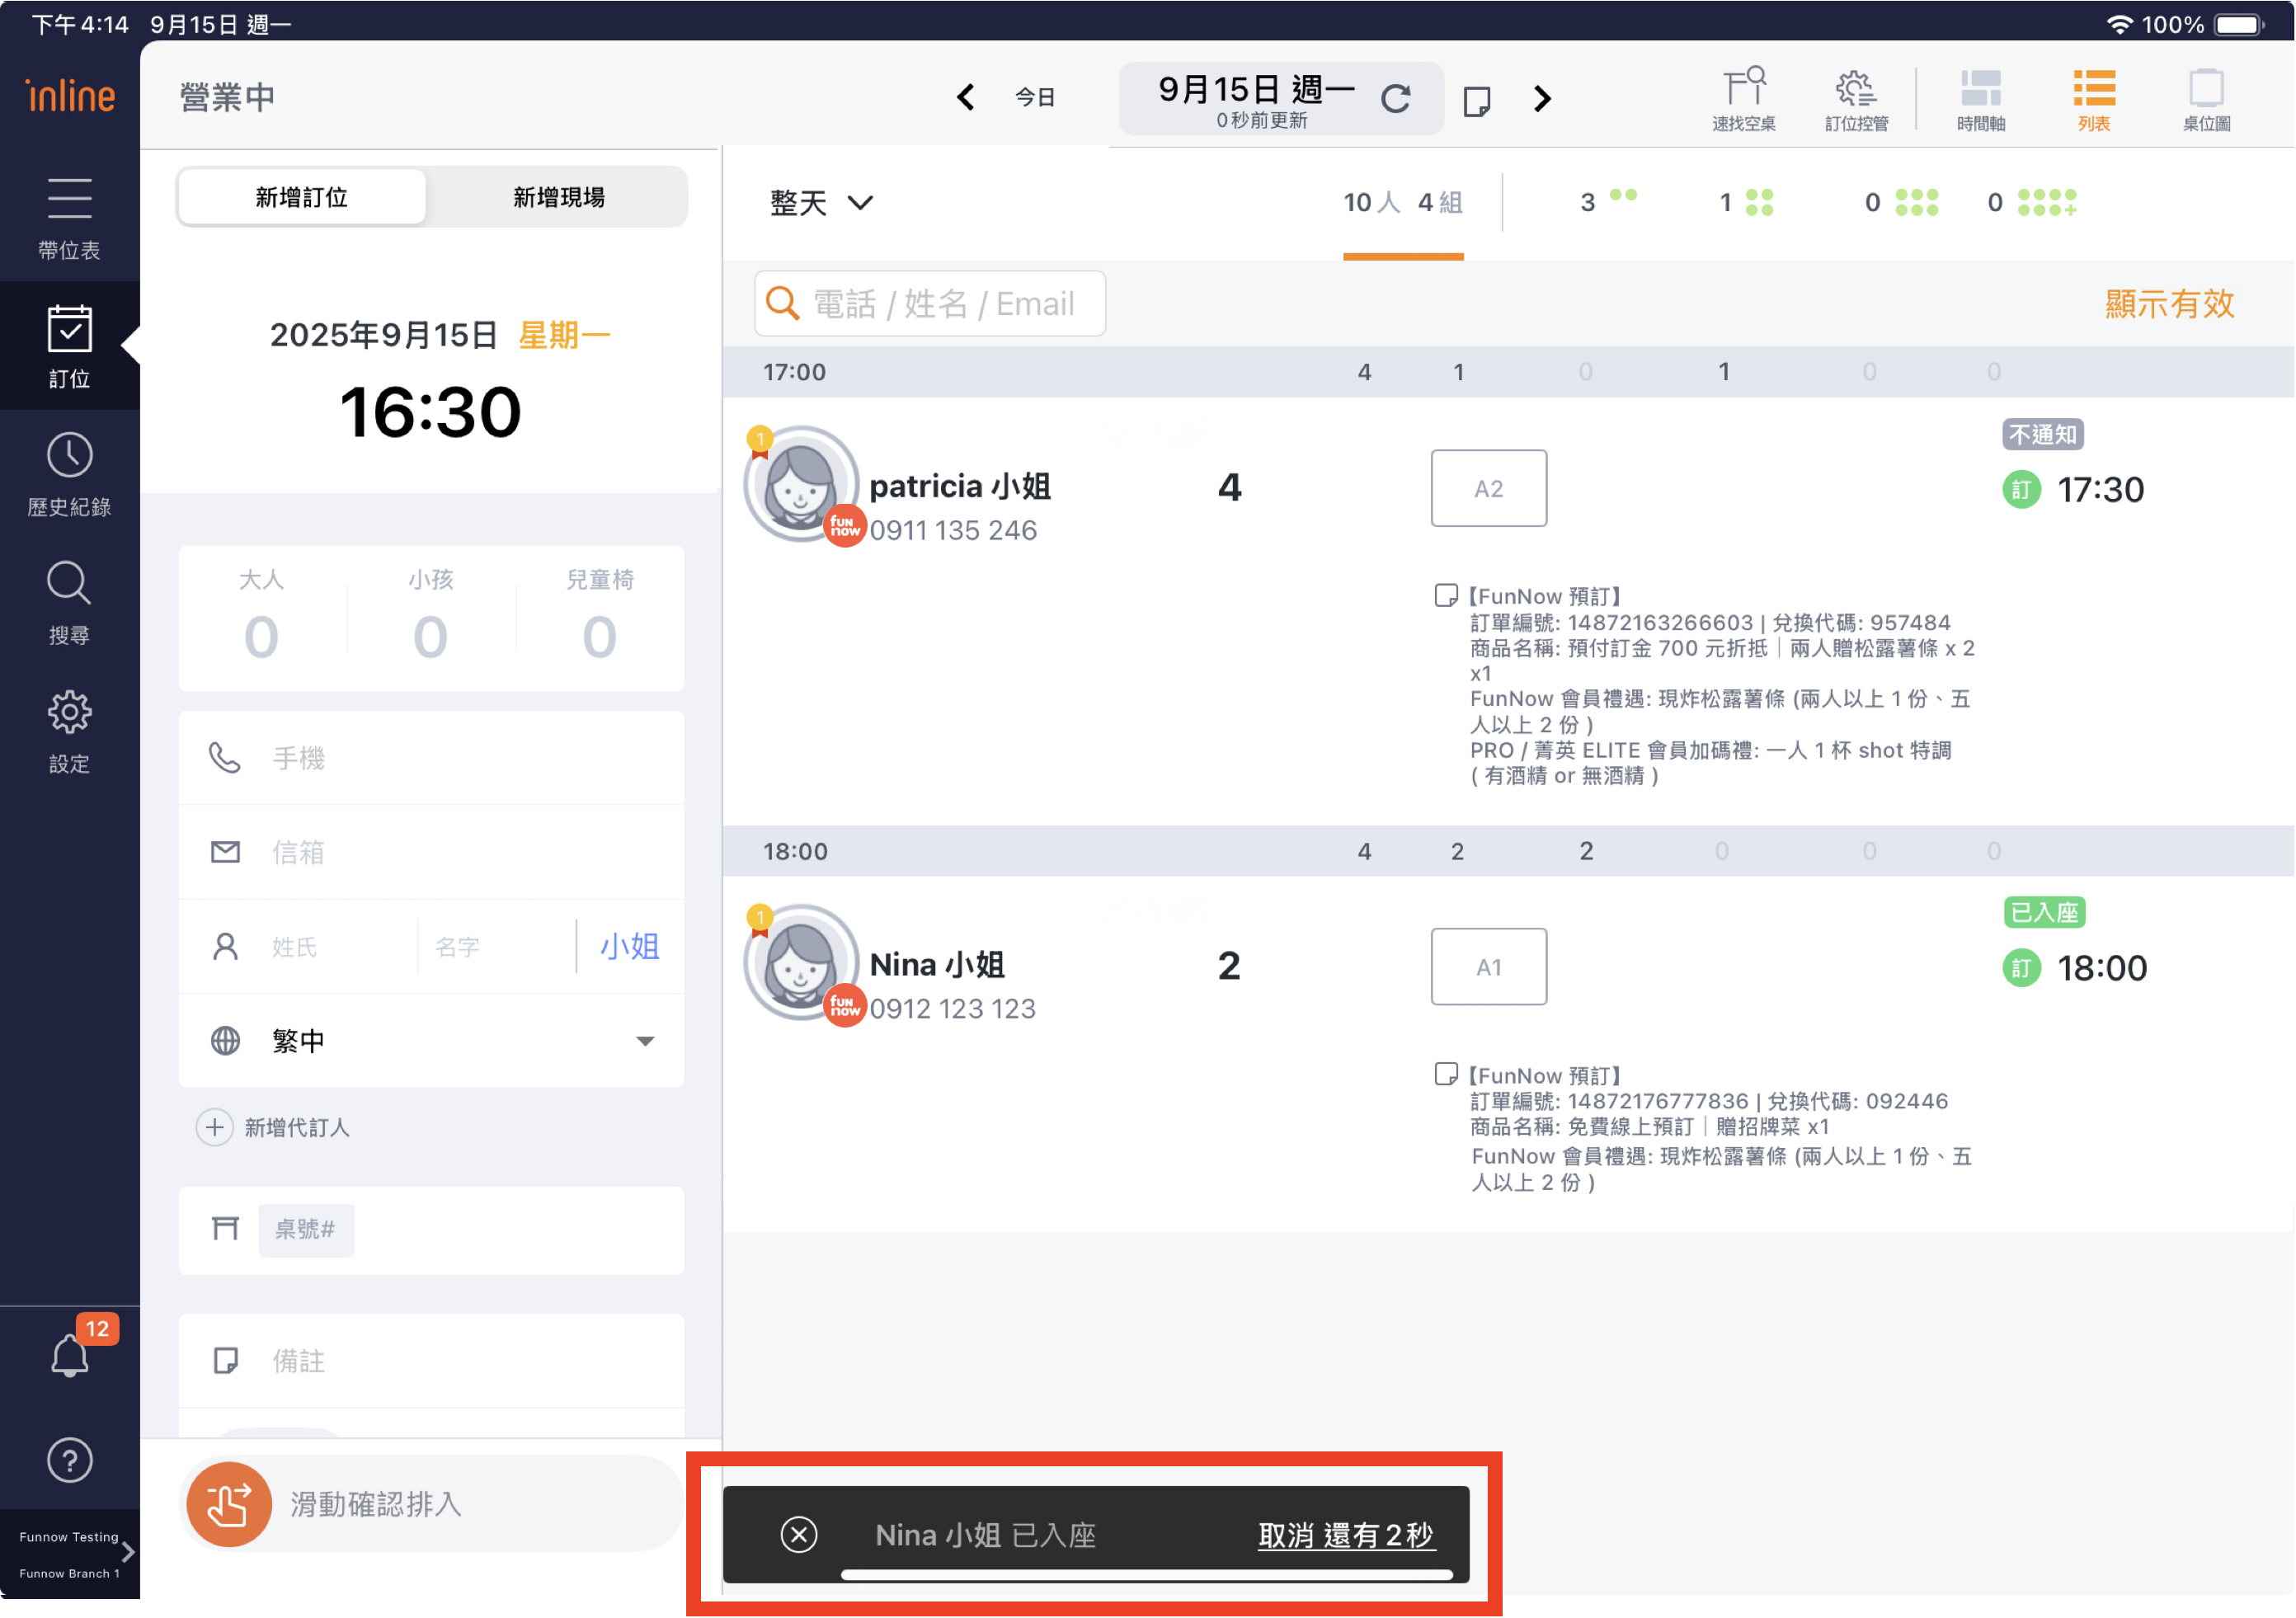Image resolution: width=2296 pixels, height=1618 pixels.
Task: Toggle 顯示有效 valid reservations filter
Action: [x=2168, y=303]
